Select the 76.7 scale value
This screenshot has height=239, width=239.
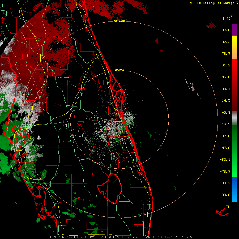226,53
